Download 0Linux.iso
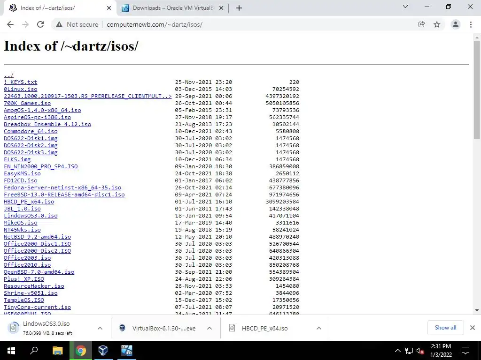The height and width of the screenshot is (360, 481). pos(21,89)
